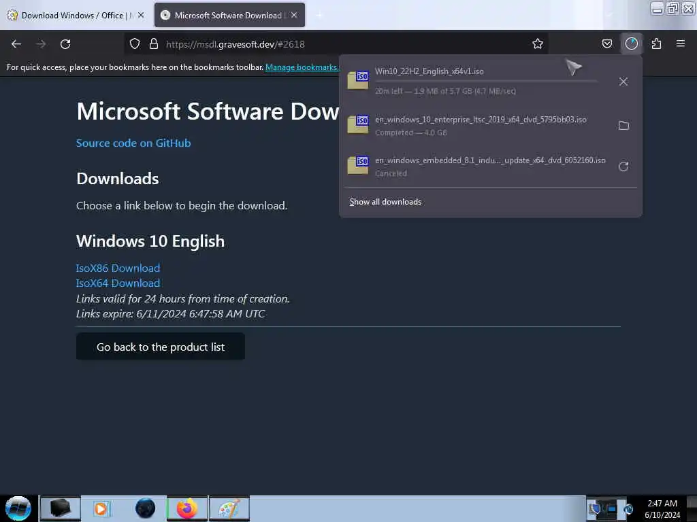Viewport: 697px width, 522px height.
Task: Click the address bar URL field
Action: coord(338,44)
